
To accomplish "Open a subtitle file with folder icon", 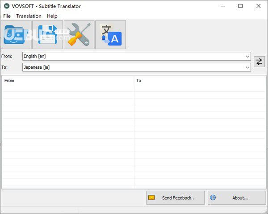I will 16,35.
